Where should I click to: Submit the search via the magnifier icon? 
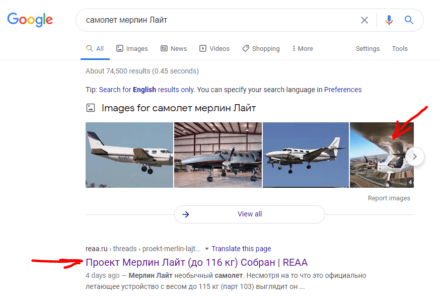click(x=409, y=20)
